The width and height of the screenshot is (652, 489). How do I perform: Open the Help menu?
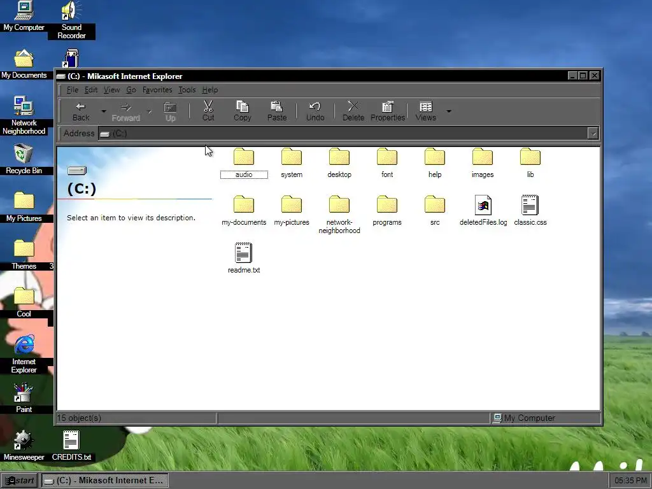tap(210, 90)
